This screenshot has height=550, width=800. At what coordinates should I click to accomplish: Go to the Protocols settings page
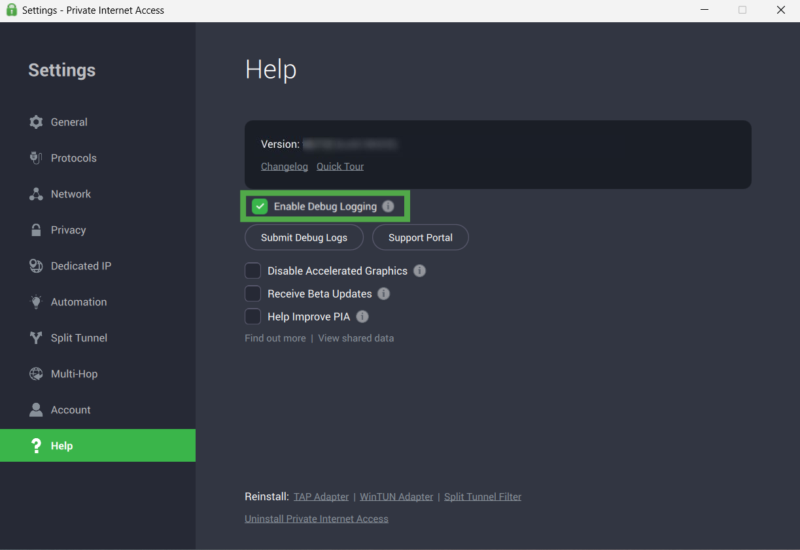point(97,158)
